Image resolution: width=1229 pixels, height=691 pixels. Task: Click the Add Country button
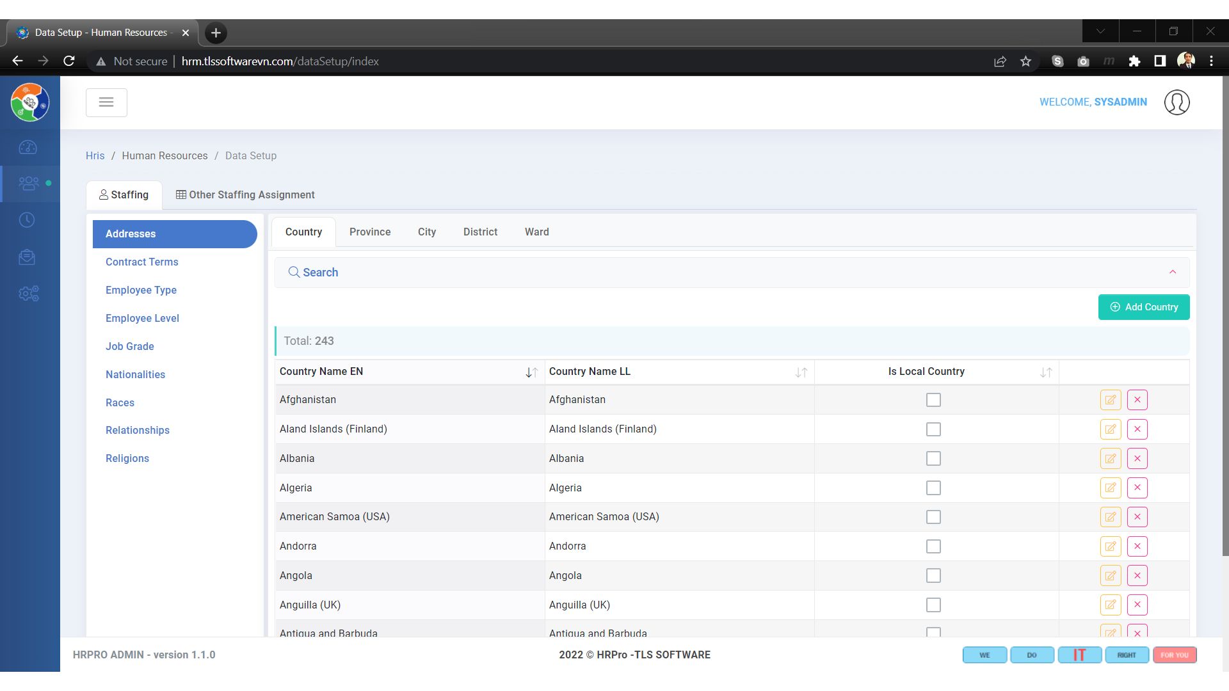point(1143,307)
